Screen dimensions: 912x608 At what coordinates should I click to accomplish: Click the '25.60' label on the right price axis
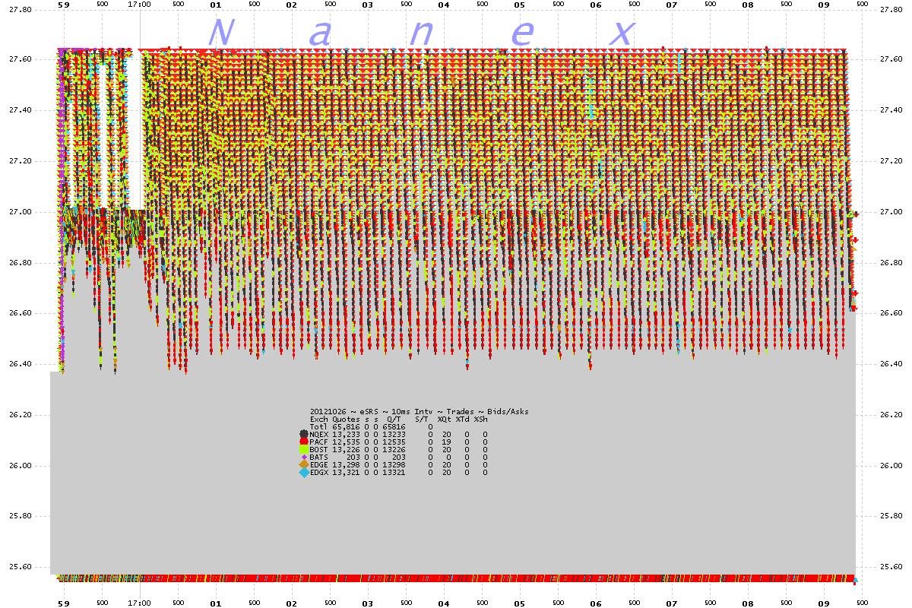[891, 567]
